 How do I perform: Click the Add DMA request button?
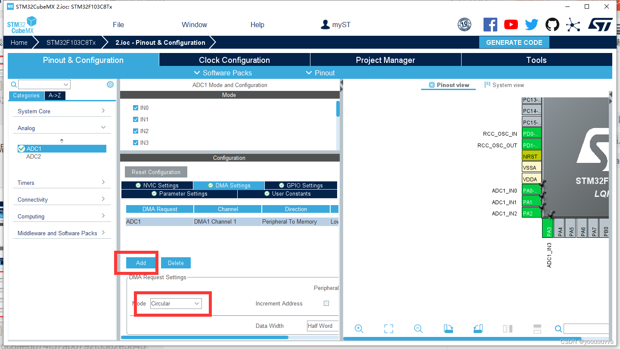[x=141, y=263]
